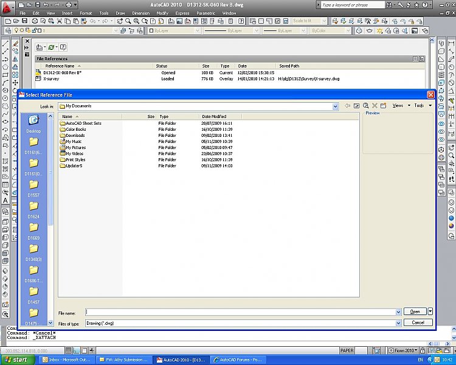This screenshot has width=456, height=365.
Task: Open the AutoCAD Sheet Sets folder
Action: 83,123
